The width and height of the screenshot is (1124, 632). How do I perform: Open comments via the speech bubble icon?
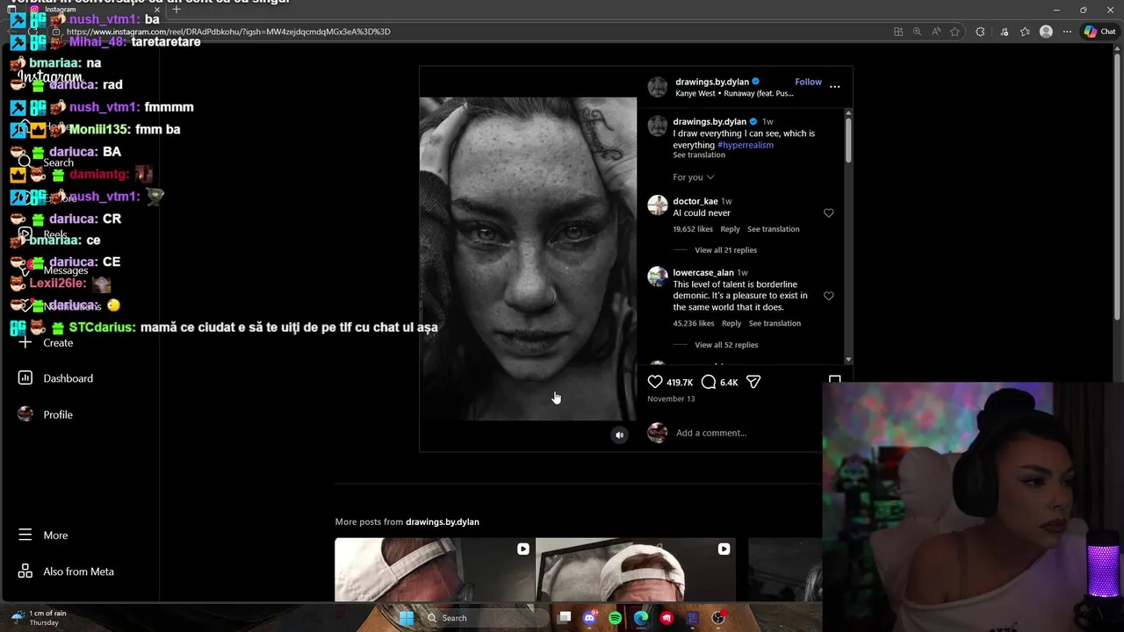click(x=709, y=382)
